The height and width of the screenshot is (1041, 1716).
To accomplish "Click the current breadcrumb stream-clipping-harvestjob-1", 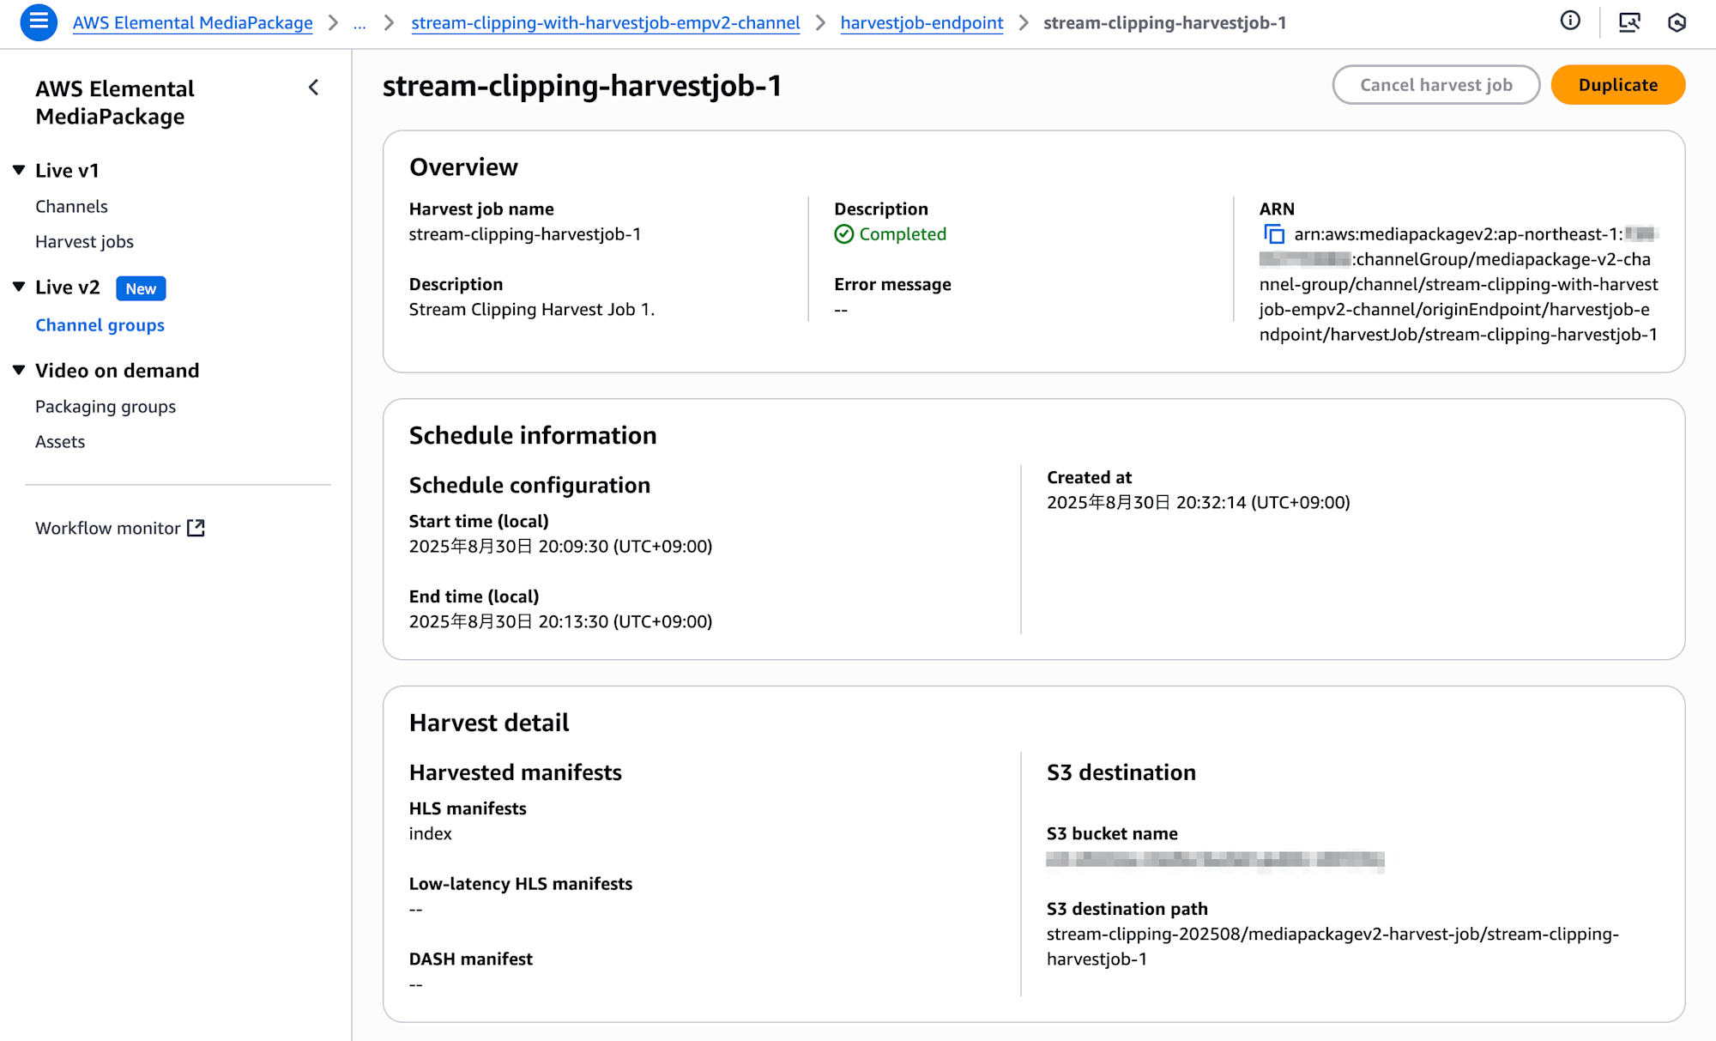I will click(x=1164, y=23).
